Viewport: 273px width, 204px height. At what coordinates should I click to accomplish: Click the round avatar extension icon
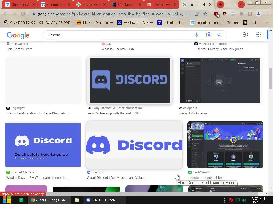[x=224, y=14]
